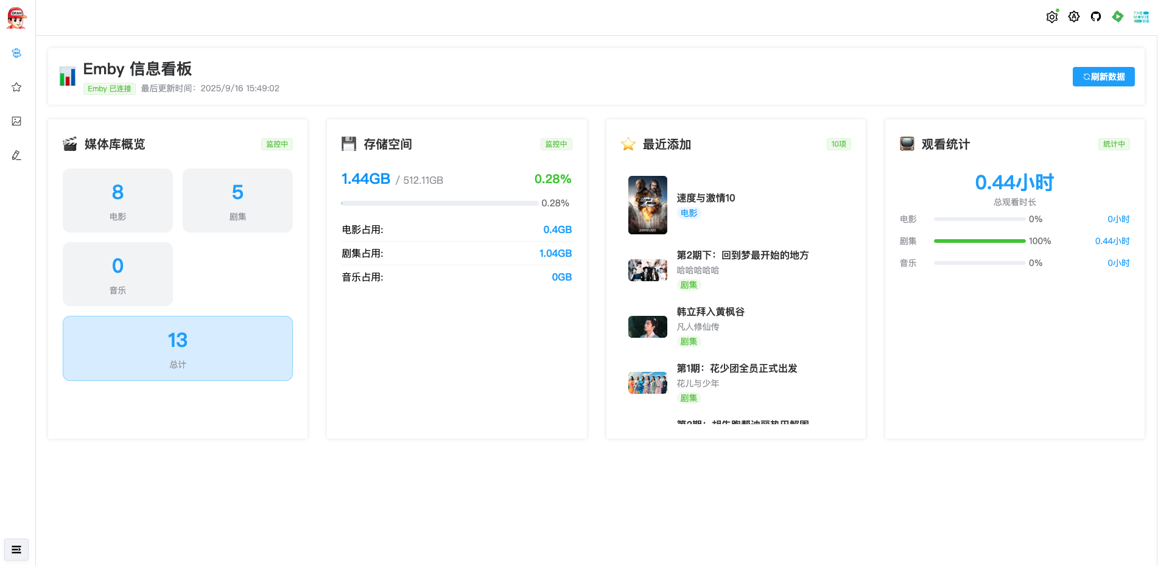
Task: Click the 监控中 badge in 存储空间
Action: click(556, 144)
